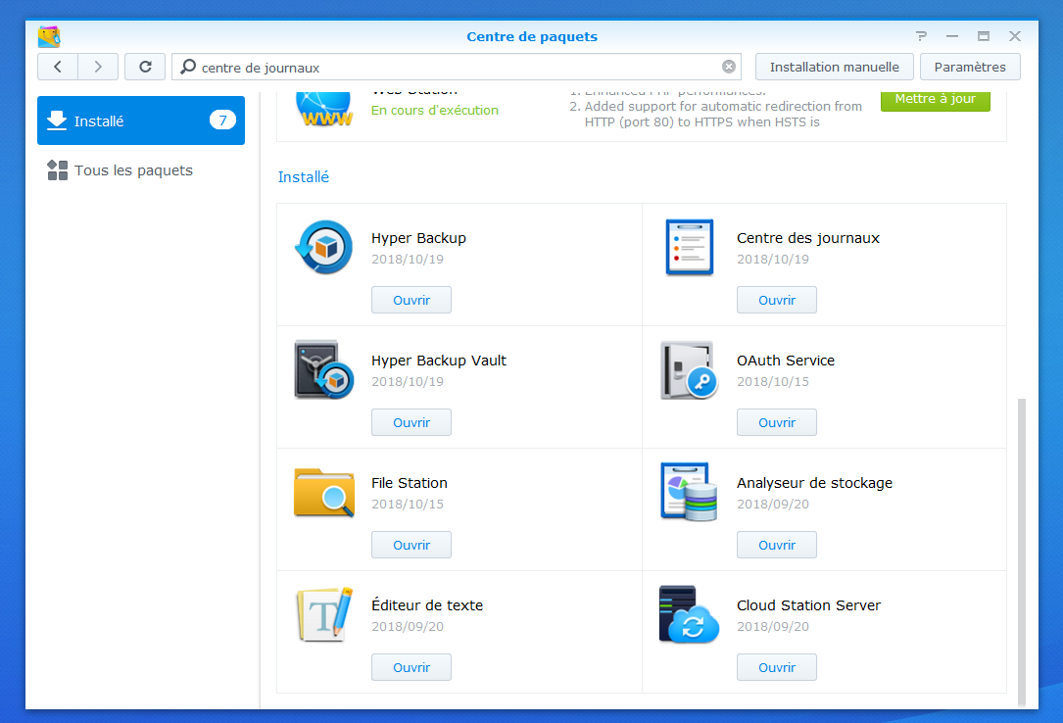Click the Cloud Station Server icon
The height and width of the screenshot is (723, 1063).
click(689, 614)
